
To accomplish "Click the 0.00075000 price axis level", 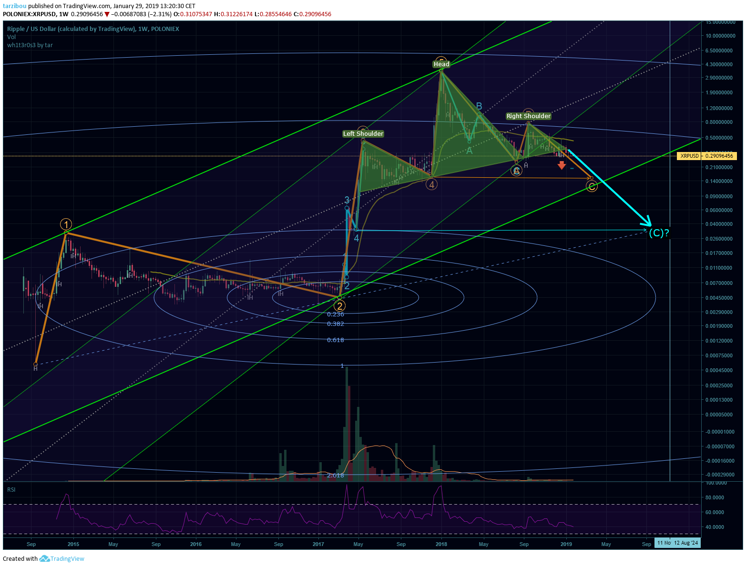I will 719,355.
